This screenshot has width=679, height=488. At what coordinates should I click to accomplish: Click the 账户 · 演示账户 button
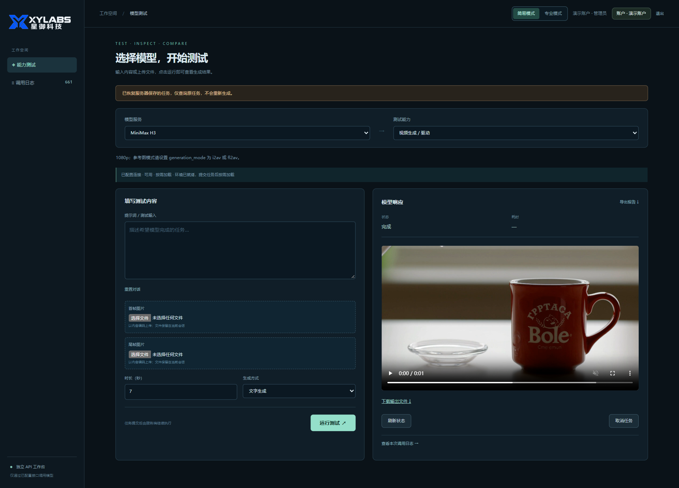(x=631, y=13)
